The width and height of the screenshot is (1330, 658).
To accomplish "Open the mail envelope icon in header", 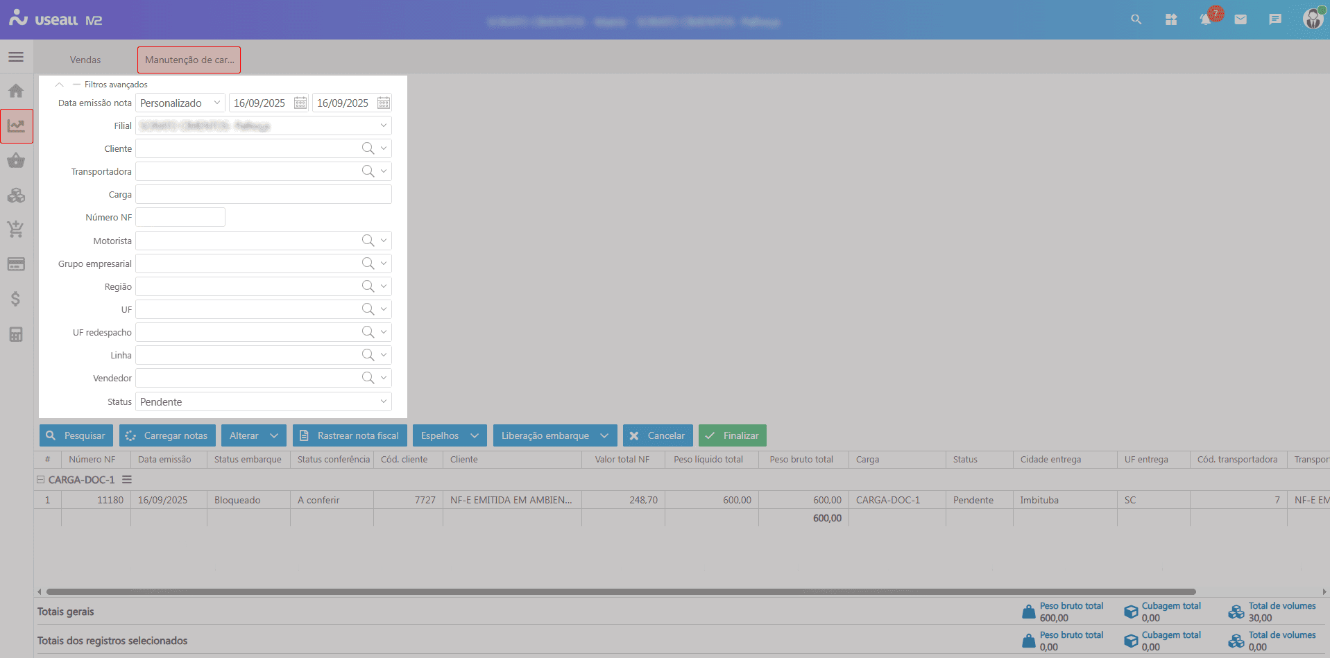I will [1241, 19].
